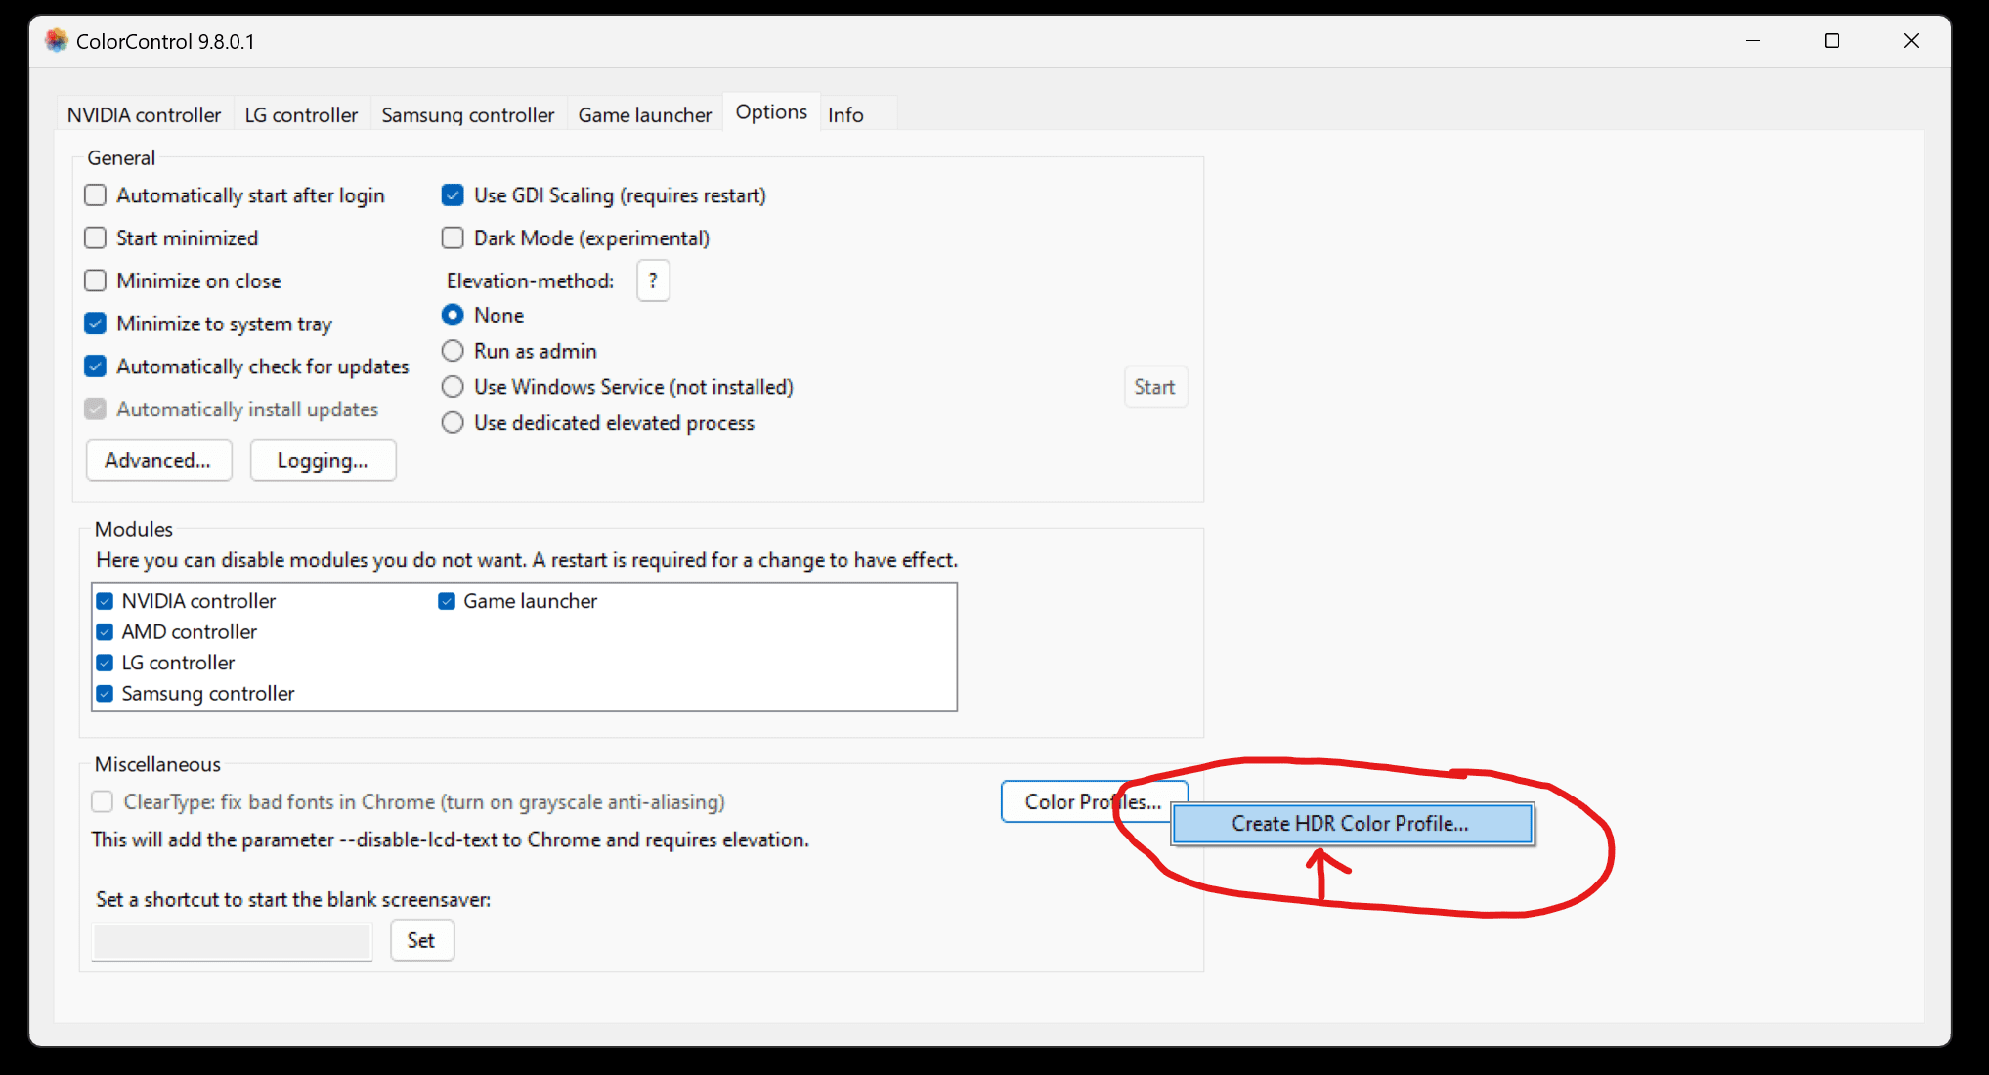Screen dimensions: 1989x1075
Task: Open the LG controller tab
Action: [301, 114]
